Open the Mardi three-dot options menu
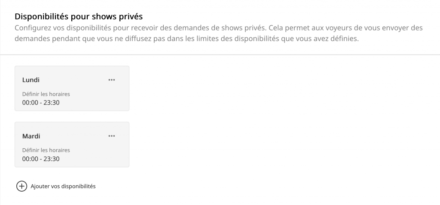440x205 pixels. tap(112, 136)
